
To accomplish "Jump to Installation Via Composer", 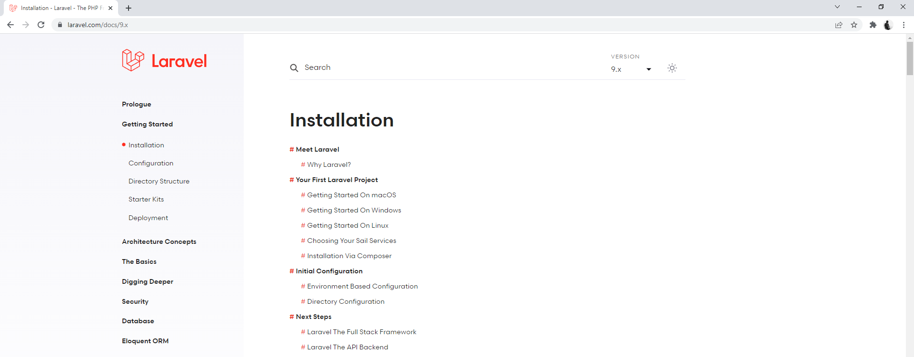I will (x=349, y=256).
